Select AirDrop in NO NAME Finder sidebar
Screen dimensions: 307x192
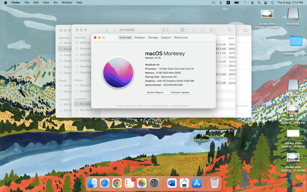[83, 42]
